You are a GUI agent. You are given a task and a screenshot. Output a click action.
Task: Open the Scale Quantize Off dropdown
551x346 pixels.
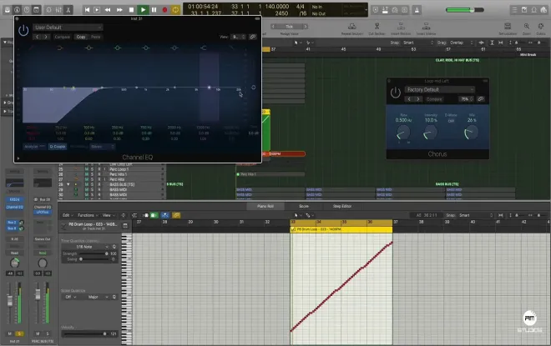[x=70, y=297]
